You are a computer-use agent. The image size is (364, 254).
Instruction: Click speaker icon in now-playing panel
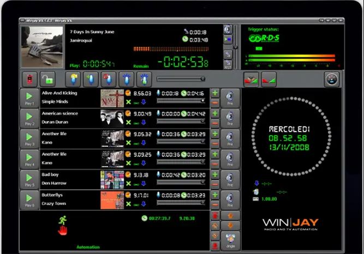coord(228,29)
